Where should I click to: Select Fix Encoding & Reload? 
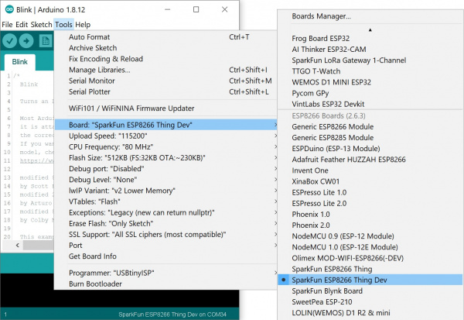point(165,59)
